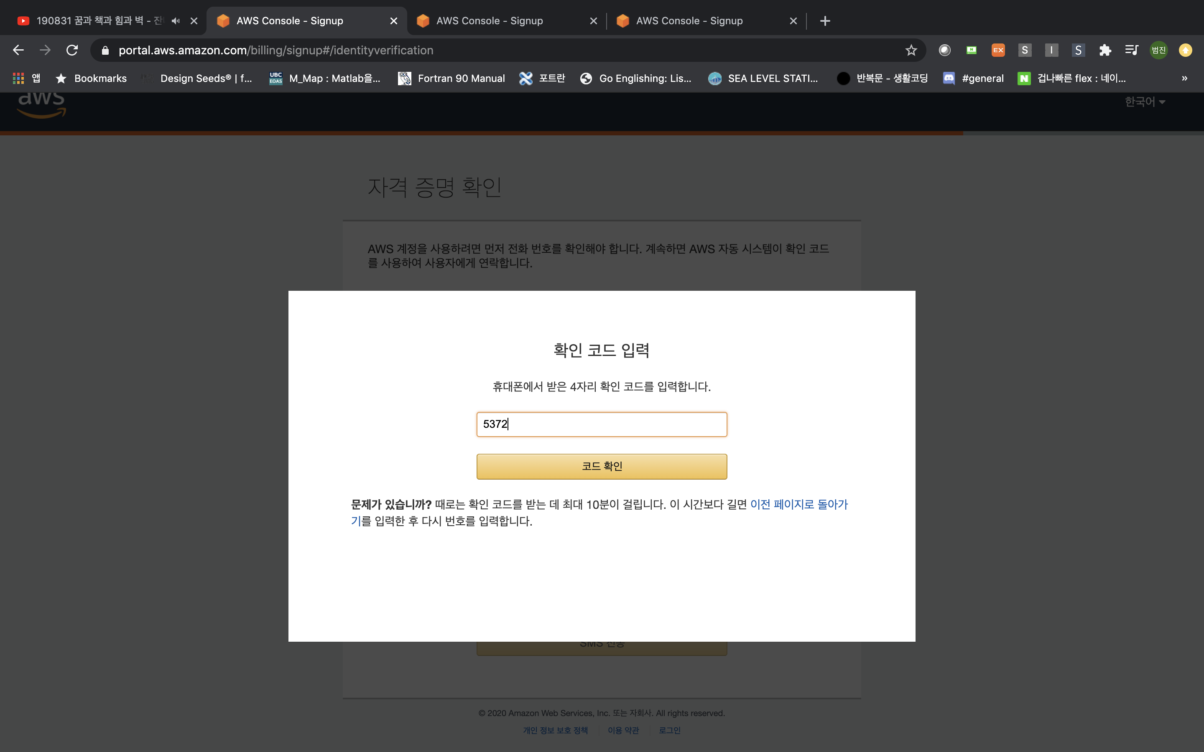Click the back navigation arrow
The height and width of the screenshot is (752, 1204).
[18, 50]
